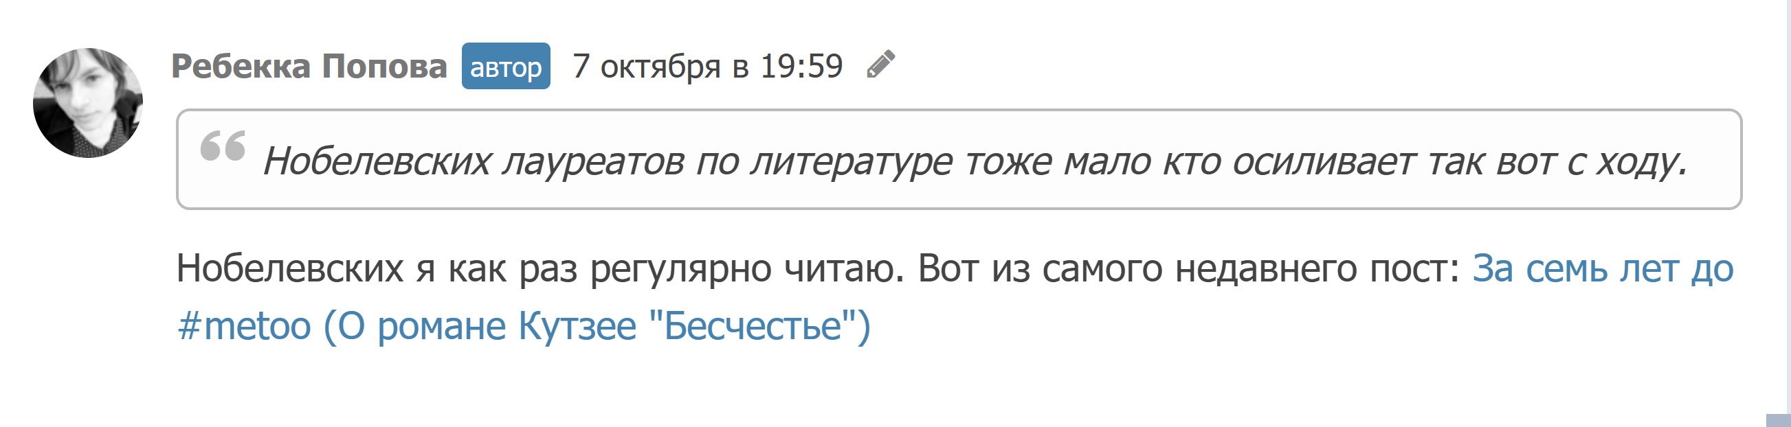The image size is (1791, 427).
Task: Open the "7 октября в 19:59" timestamp
Action: pos(707,67)
